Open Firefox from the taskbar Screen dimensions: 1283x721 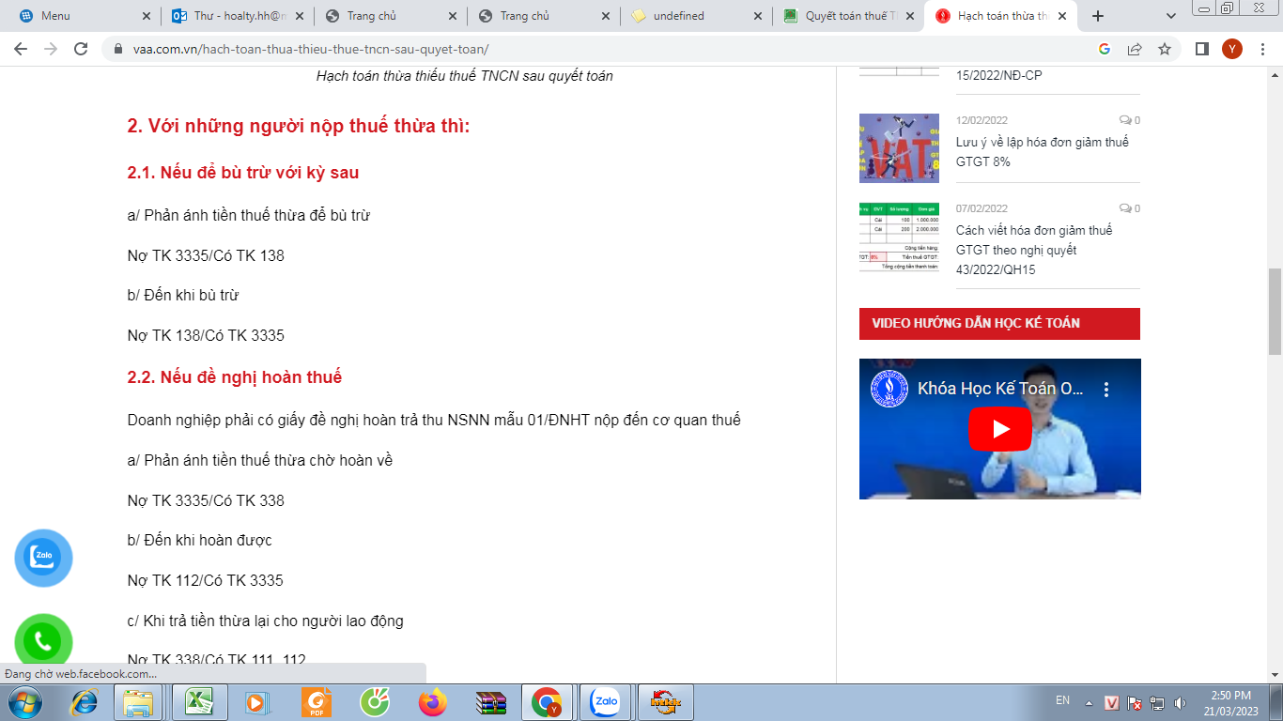pos(432,701)
